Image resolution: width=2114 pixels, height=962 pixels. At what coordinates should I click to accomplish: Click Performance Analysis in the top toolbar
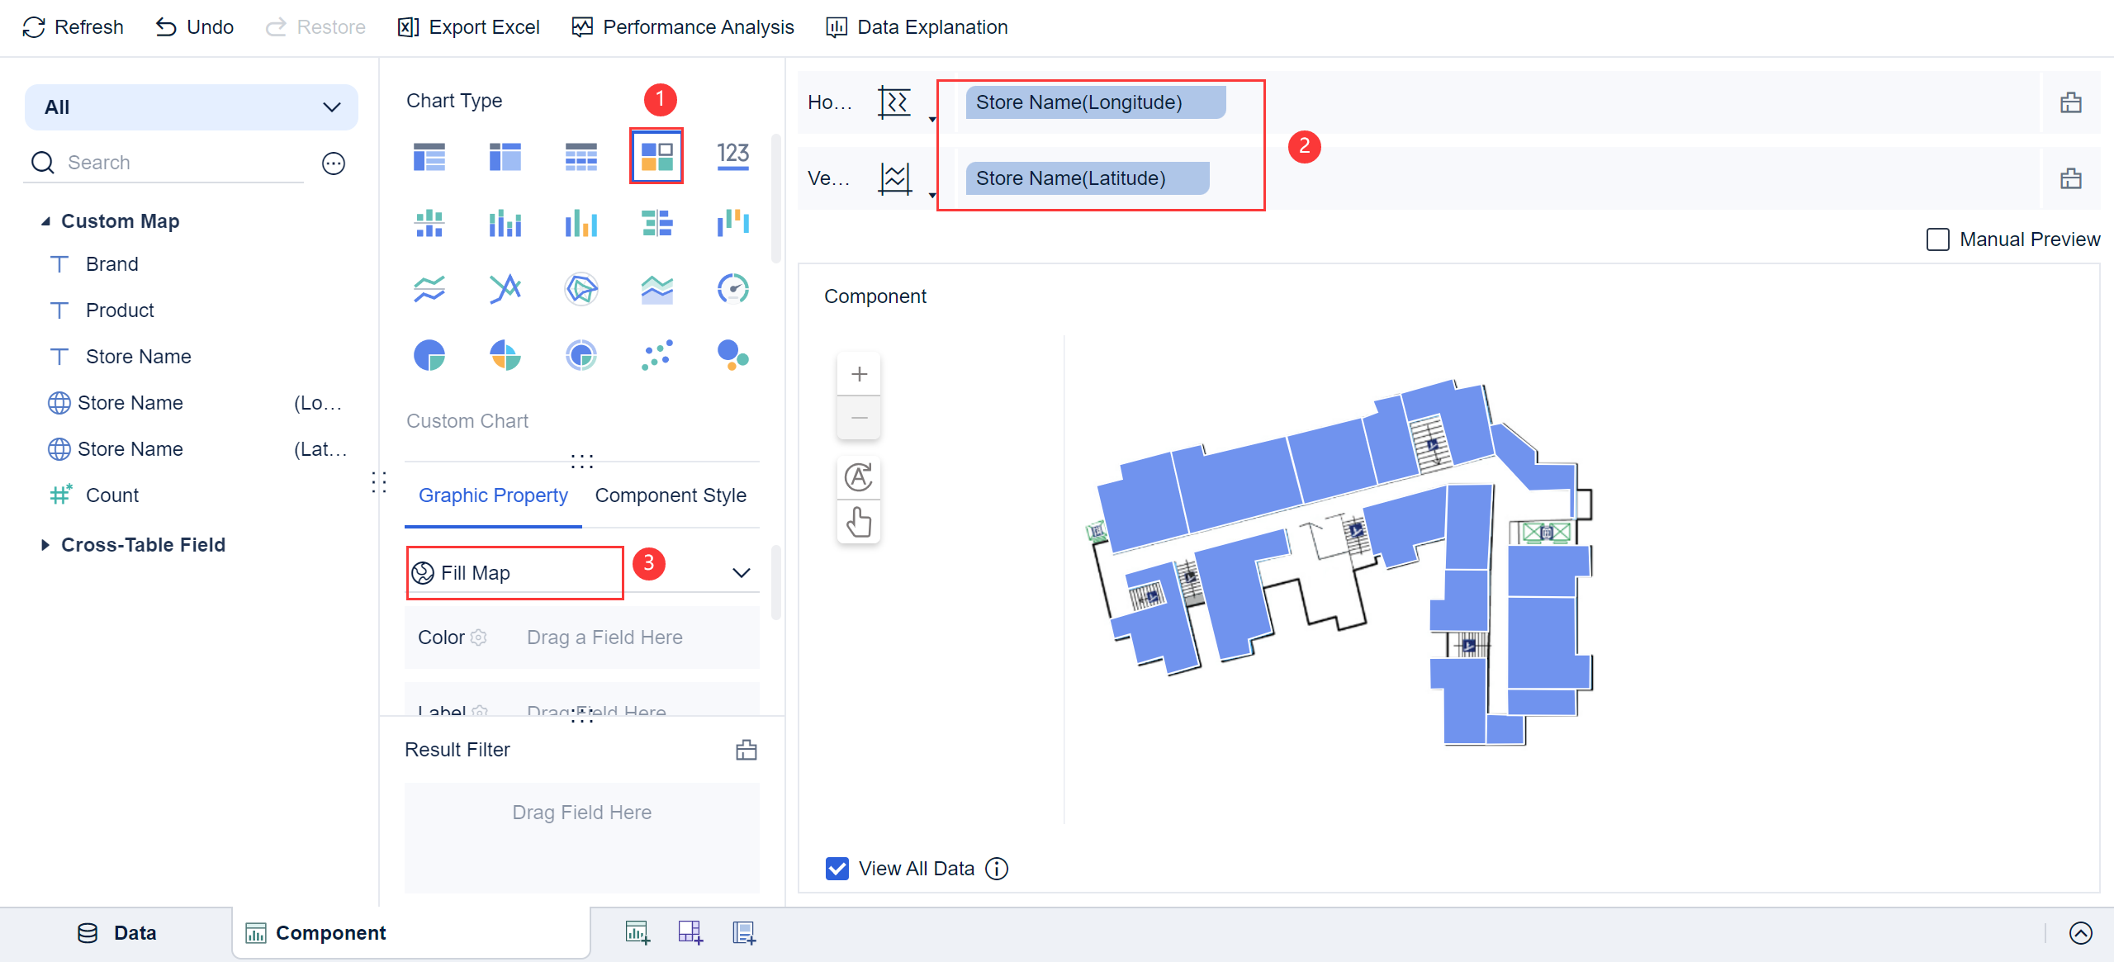pyautogui.click(x=682, y=26)
